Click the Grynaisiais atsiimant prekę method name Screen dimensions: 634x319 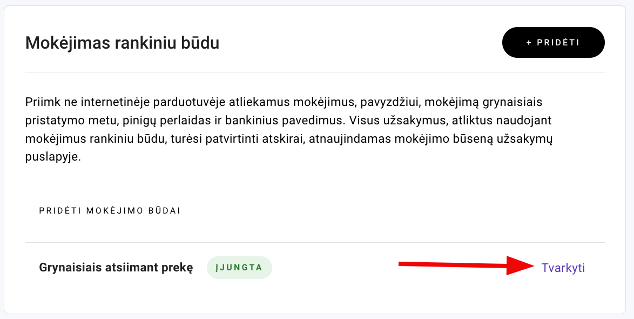coord(116,267)
